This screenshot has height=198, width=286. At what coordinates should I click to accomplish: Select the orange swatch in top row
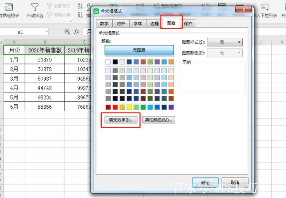[171, 62]
